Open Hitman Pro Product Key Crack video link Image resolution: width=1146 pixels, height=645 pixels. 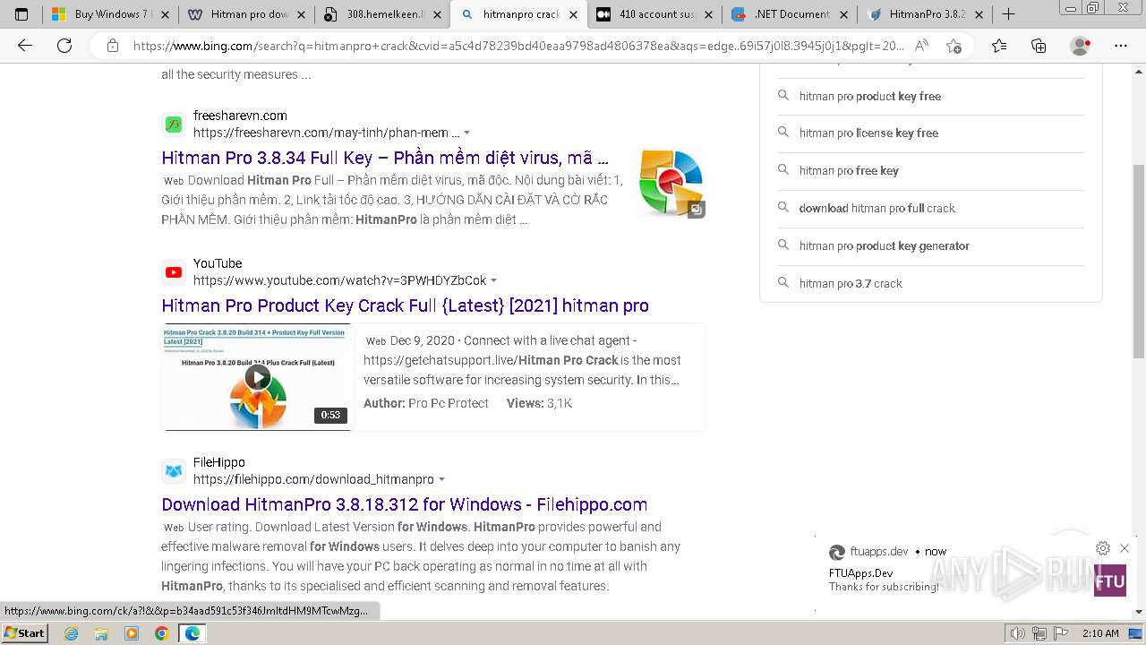(405, 305)
